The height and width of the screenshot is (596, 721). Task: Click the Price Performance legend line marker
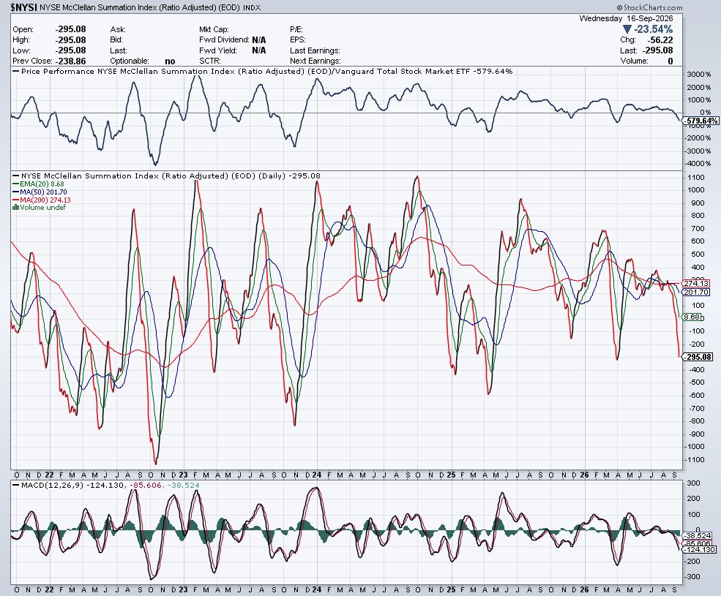tap(16, 71)
